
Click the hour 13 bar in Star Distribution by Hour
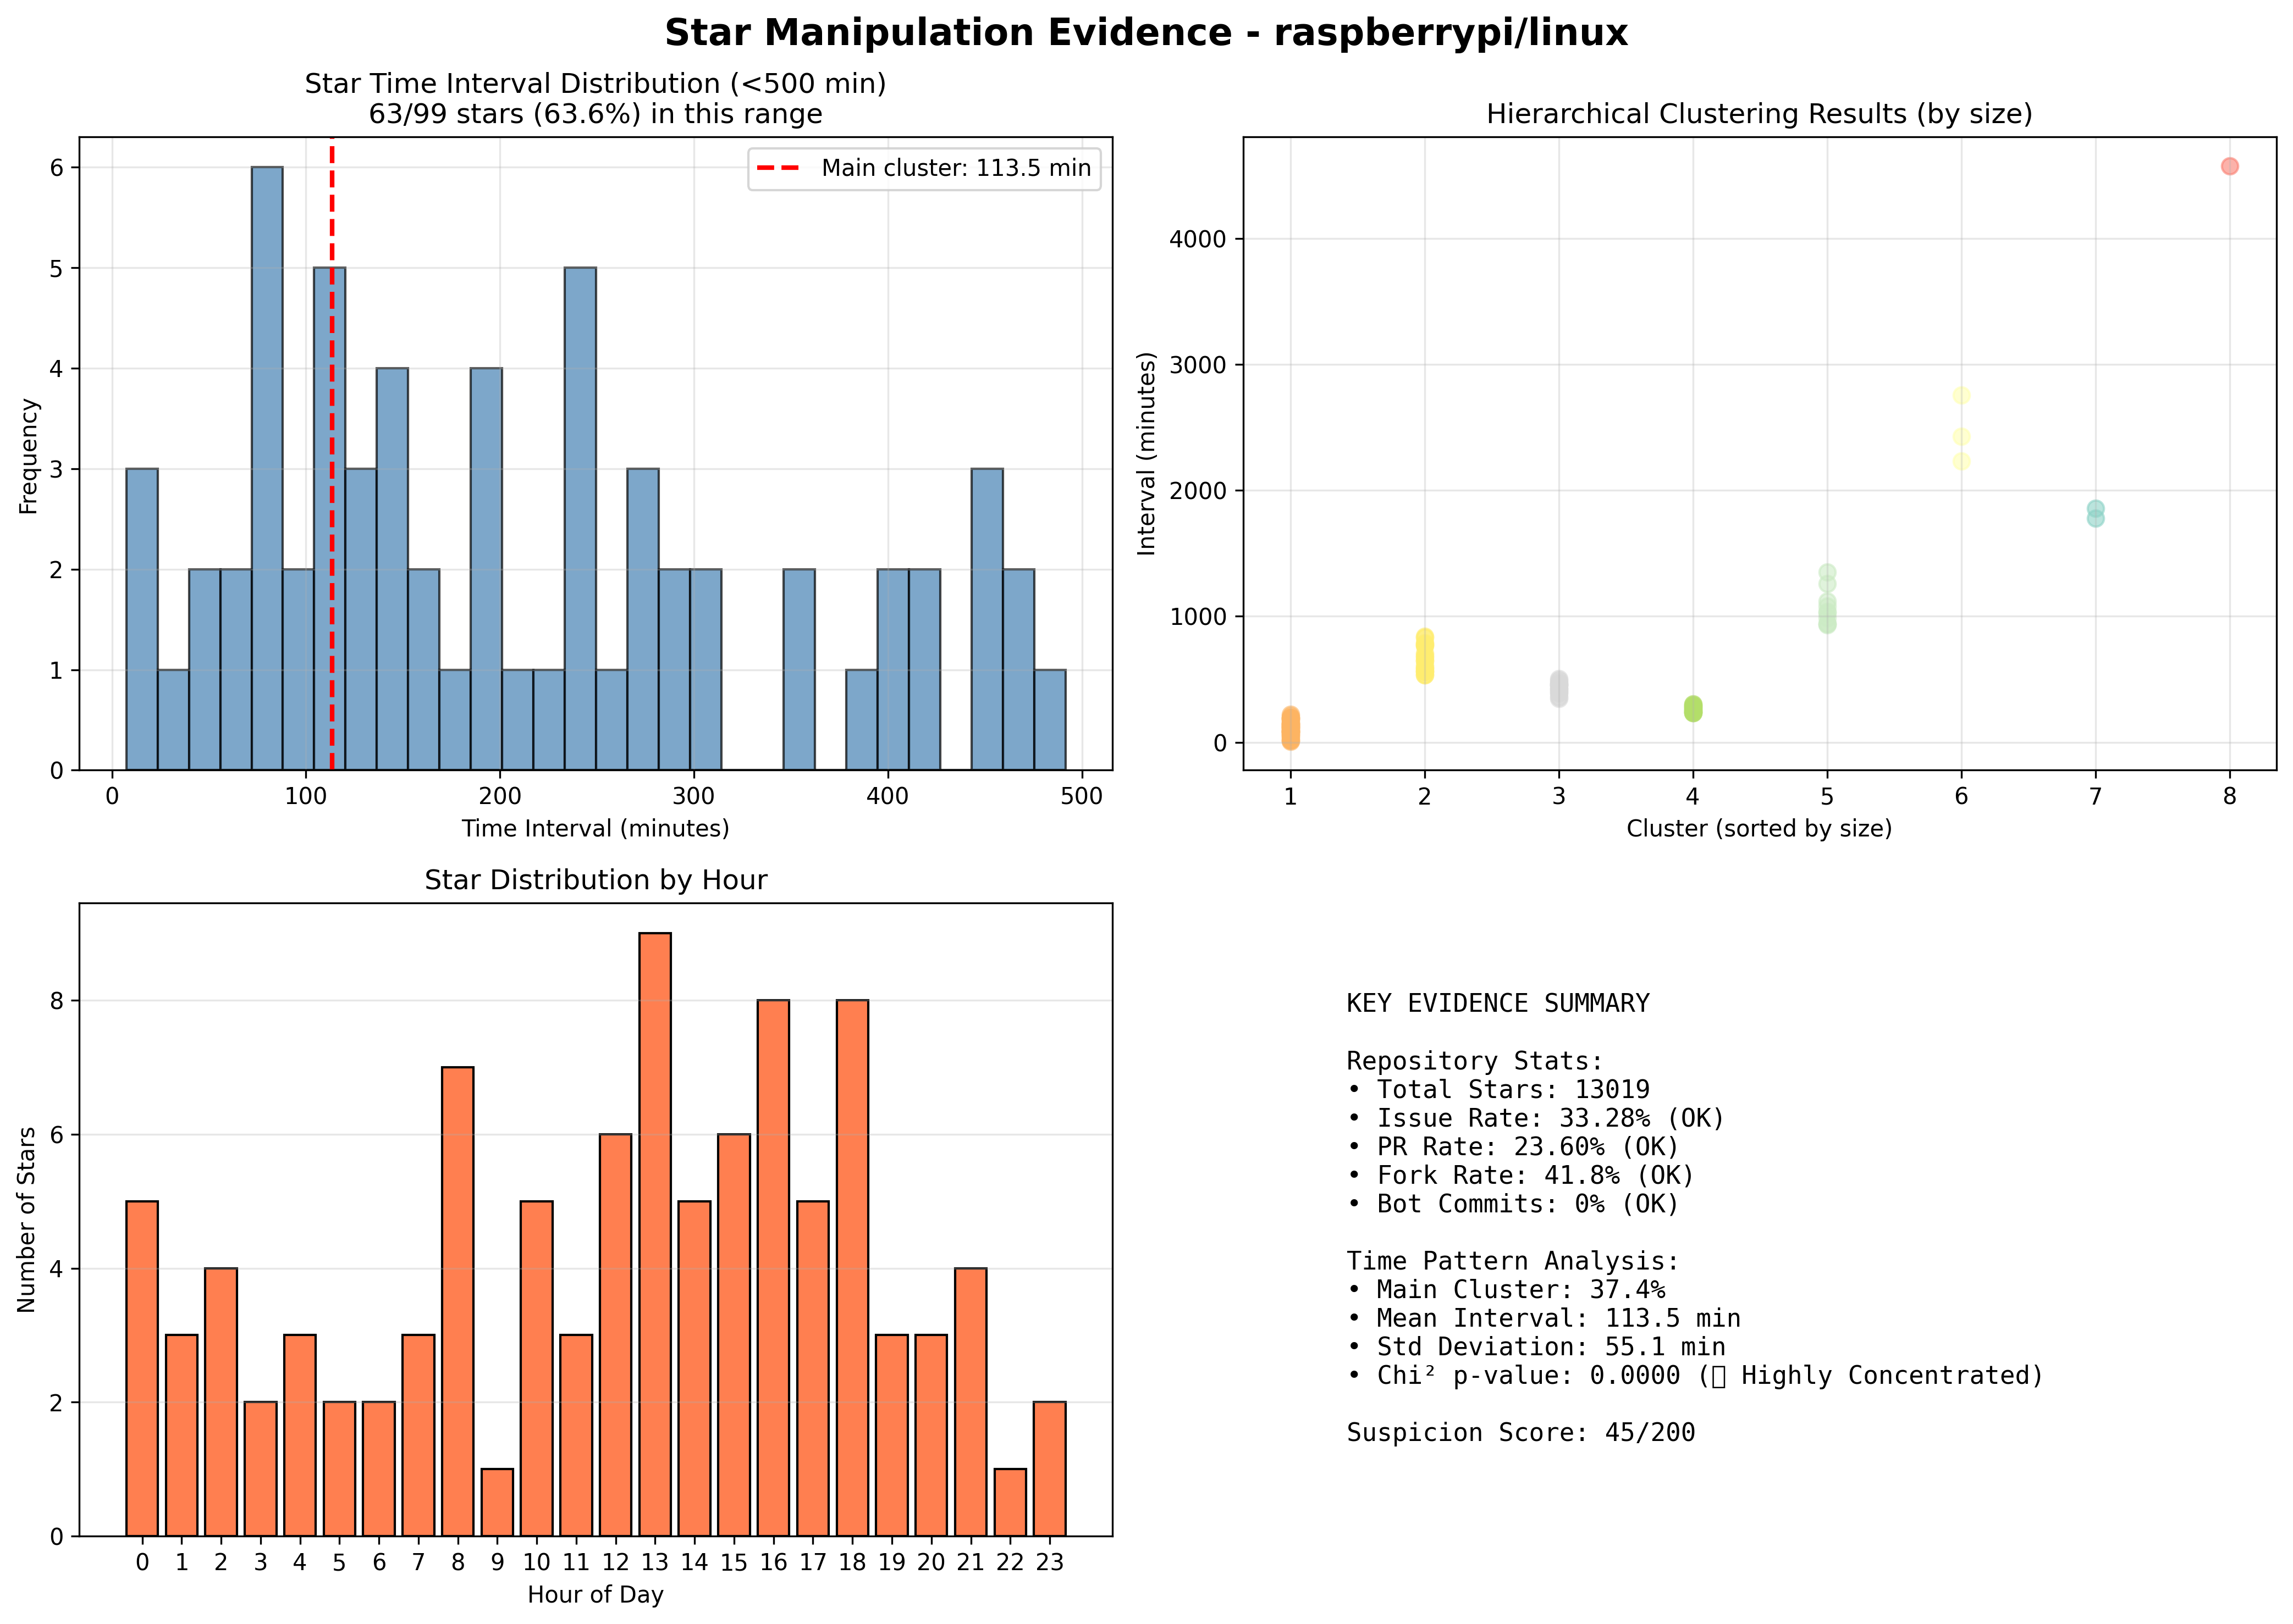point(655,1235)
